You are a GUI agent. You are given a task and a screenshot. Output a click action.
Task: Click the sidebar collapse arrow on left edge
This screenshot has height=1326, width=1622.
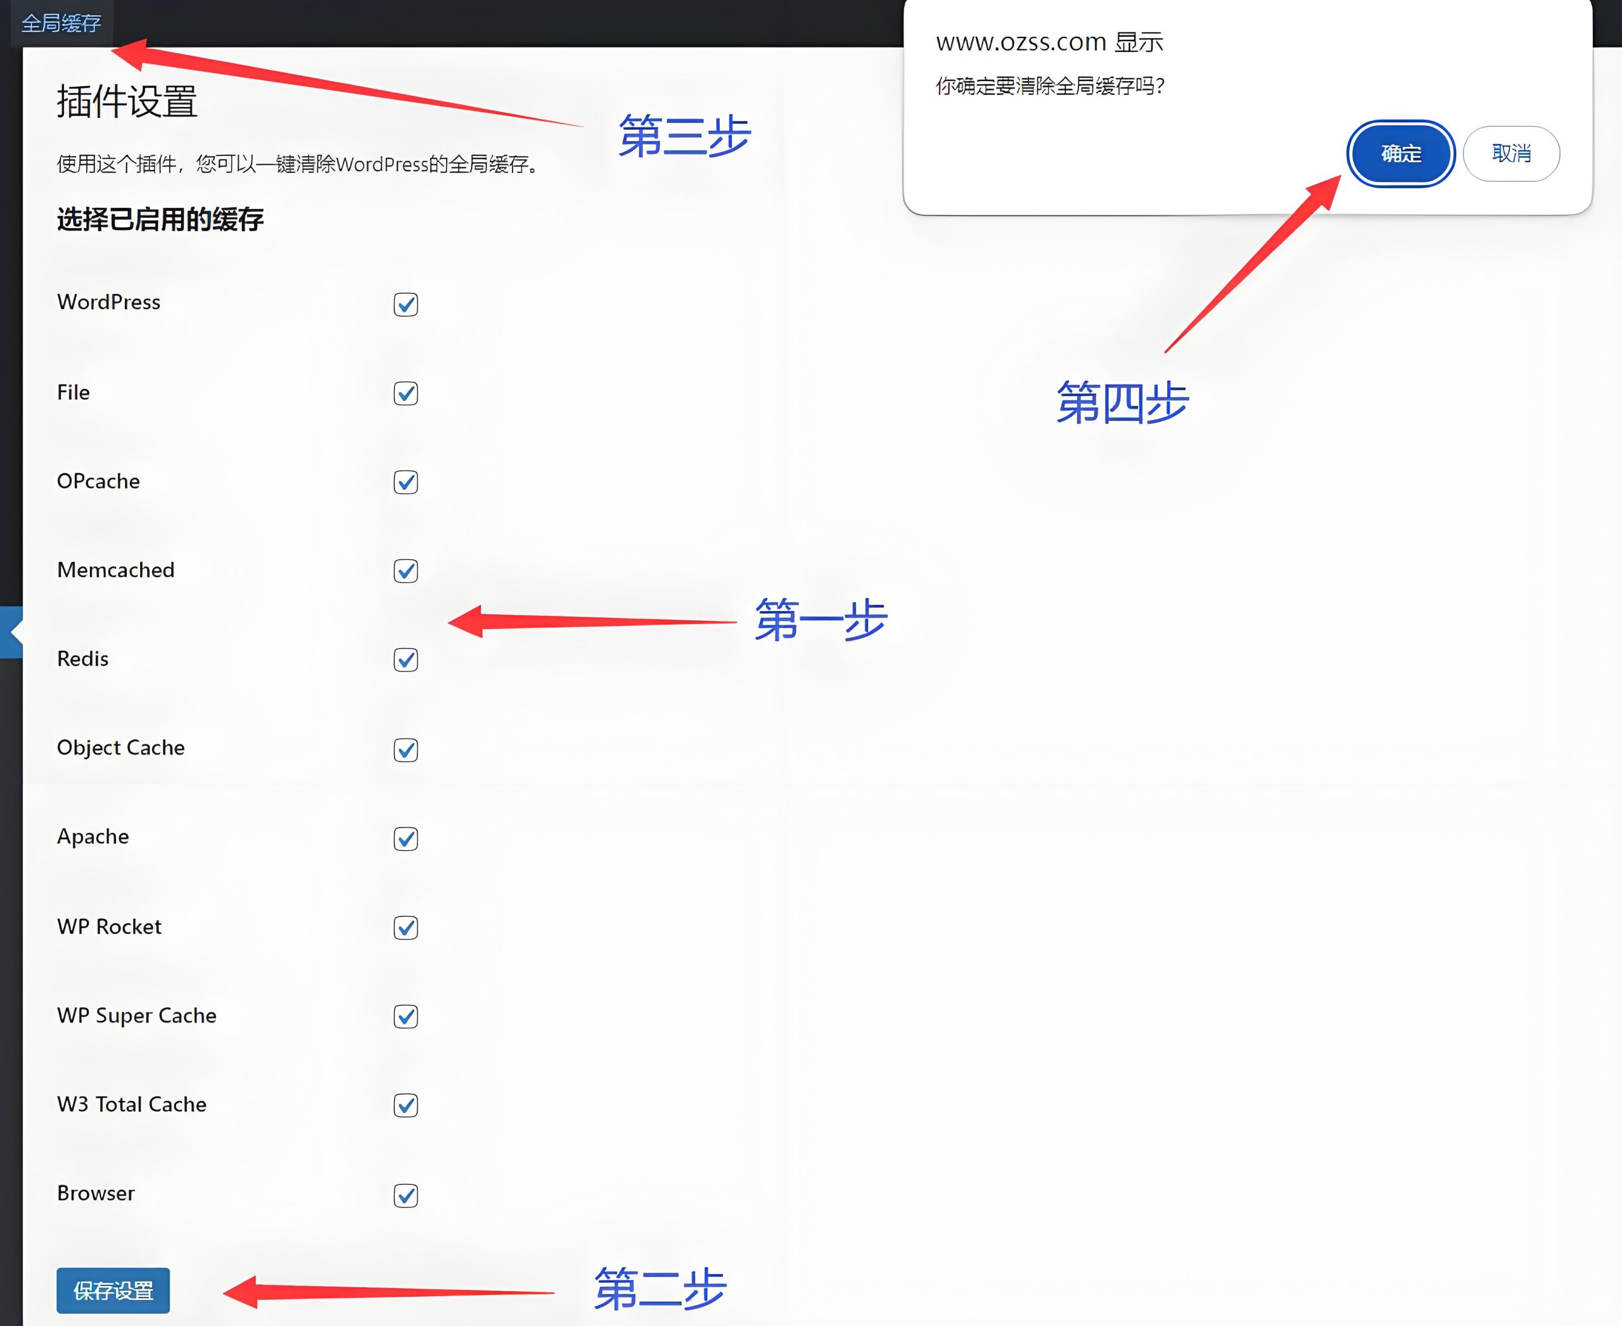point(12,632)
